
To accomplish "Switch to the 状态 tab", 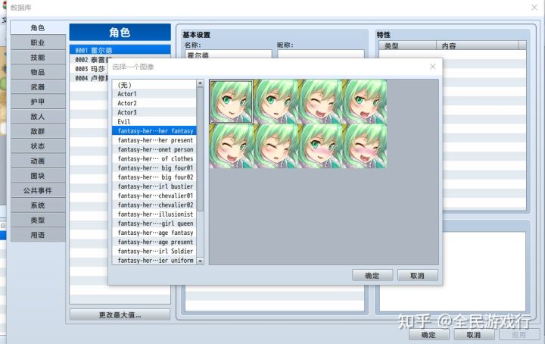I will tap(38, 146).
